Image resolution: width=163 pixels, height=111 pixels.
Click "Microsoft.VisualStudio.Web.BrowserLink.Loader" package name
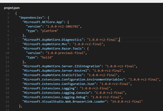click(65, 101)
